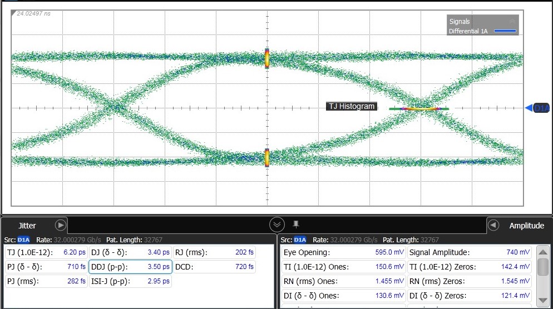
Task: Select the DDJ (p-p) measurement
Action: point(130,267)
